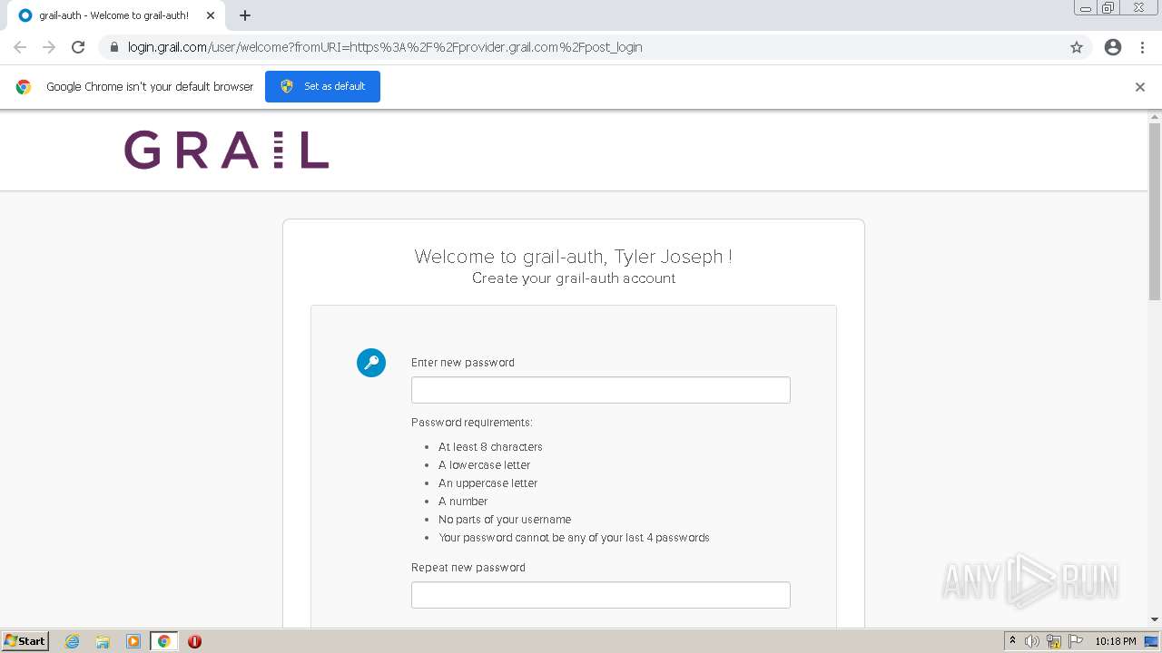1162x653 pixels.
Task: Open the Windows Start menu
Action: pos(25,640)
